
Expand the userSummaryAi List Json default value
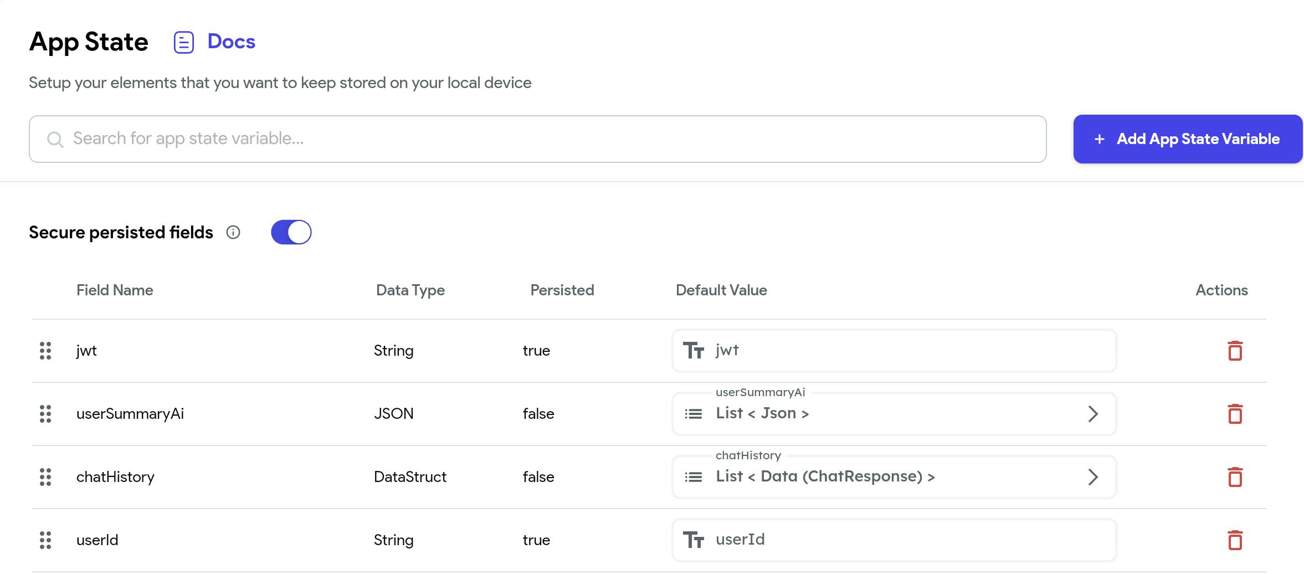[1092, 414]
